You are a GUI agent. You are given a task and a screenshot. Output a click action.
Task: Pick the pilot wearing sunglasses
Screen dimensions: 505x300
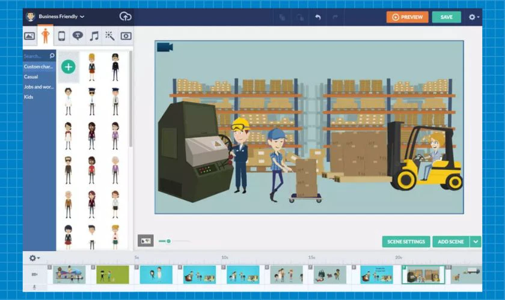click(92, 101)
